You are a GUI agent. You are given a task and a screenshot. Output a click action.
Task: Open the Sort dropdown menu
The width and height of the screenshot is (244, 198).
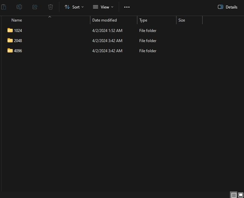click(74, 7)
